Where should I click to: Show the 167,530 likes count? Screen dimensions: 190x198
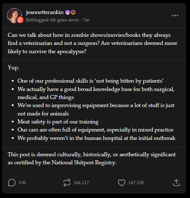coord(136,183)
